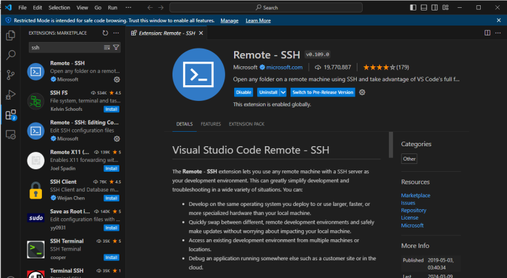Toggle primary side bar layout icon

[413, 7]
